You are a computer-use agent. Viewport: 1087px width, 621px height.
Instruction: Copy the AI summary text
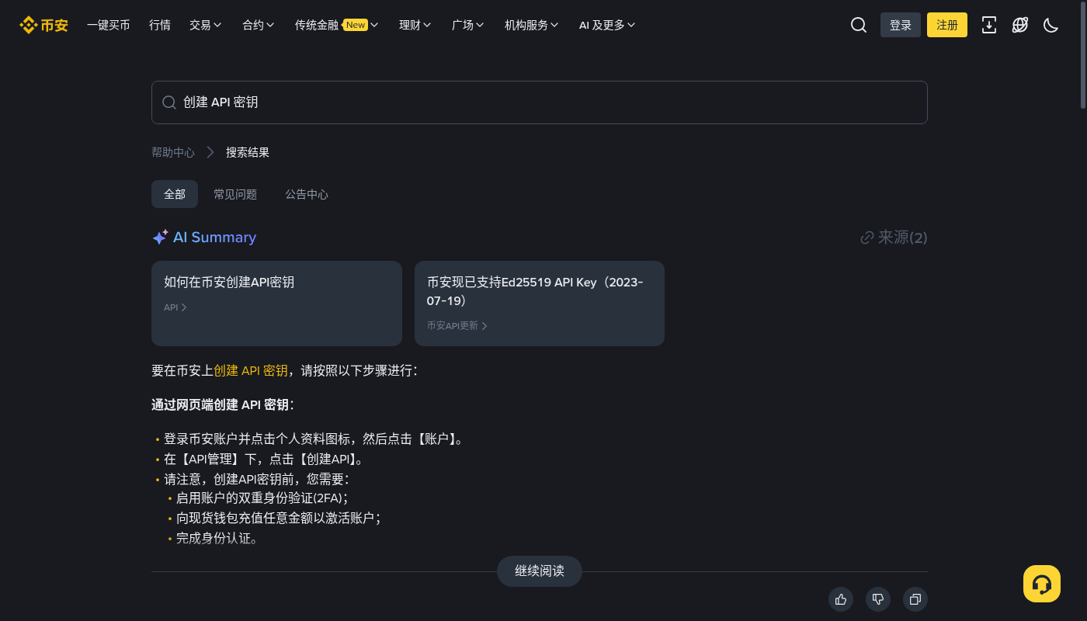pyautogui.click(x=915, y=599)
